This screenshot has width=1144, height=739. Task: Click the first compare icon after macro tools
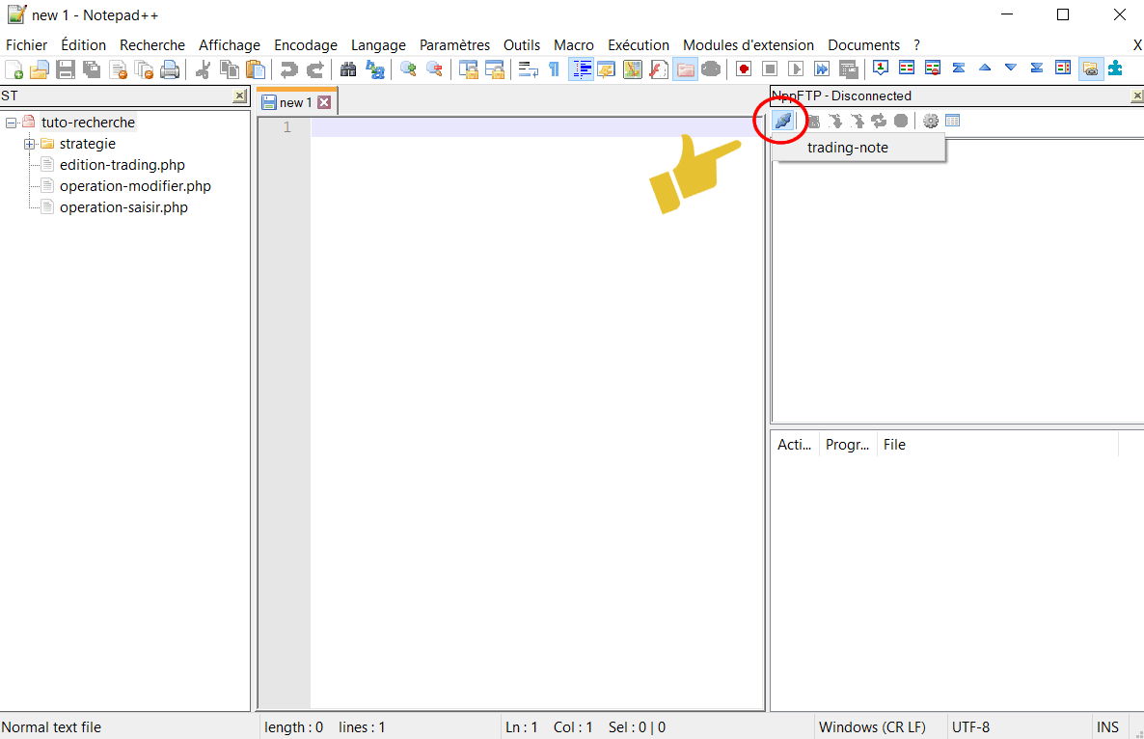[x=881, y=68]
